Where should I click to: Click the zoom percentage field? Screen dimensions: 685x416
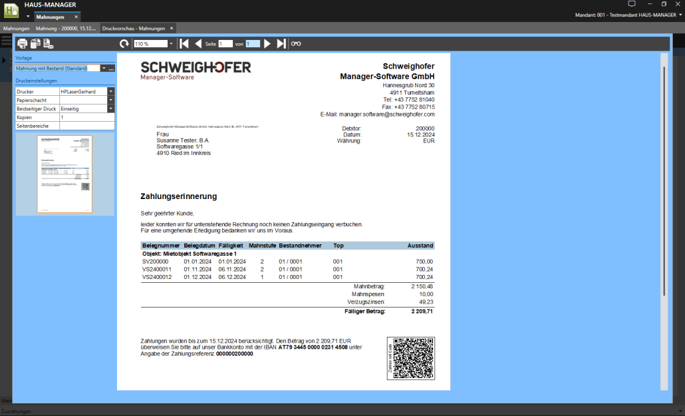point(151,44)
